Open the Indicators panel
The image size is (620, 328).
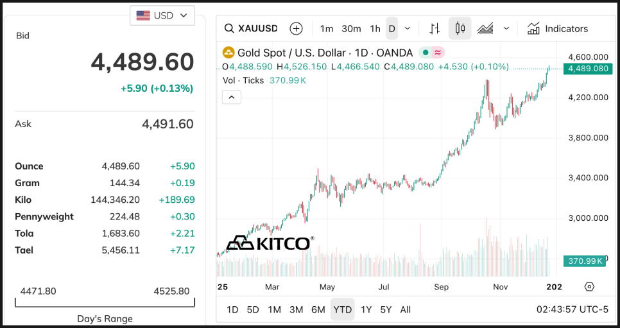[x=557, y=28]
